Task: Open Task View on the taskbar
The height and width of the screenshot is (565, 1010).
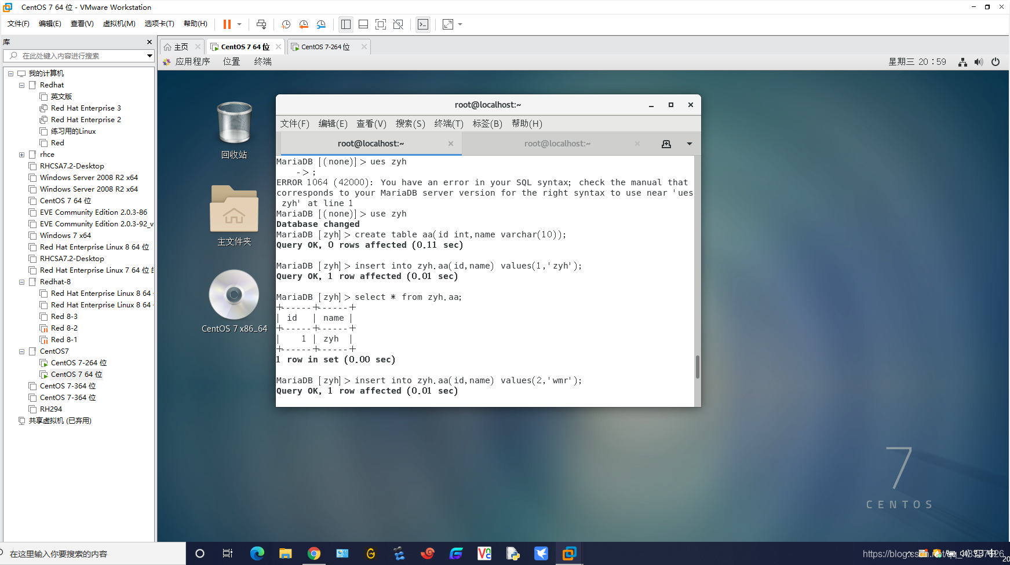Action: pyautogui.click(x=228, y=553)
